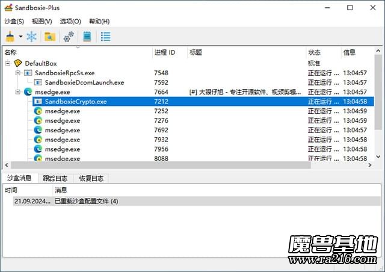Click process ID 7548 cell

click(x=161, y=73)
